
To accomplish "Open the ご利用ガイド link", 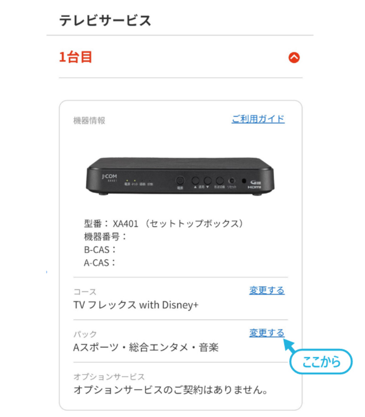I will point(258,119).
